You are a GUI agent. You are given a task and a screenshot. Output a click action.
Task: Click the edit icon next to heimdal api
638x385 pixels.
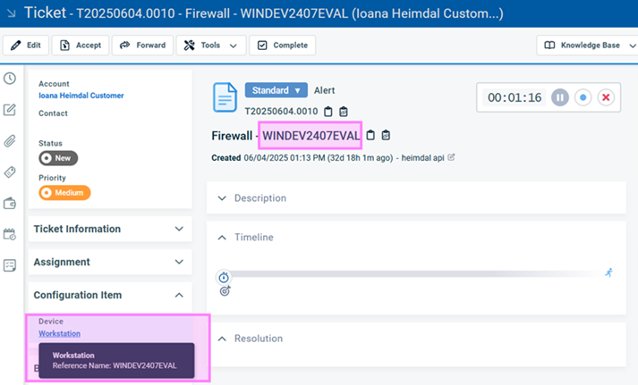pyautogui.click(x=451, y=157)
